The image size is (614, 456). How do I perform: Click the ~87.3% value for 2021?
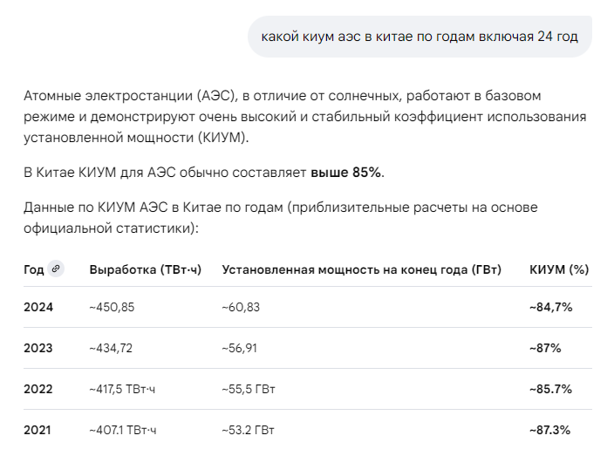[x=550, y=430]
